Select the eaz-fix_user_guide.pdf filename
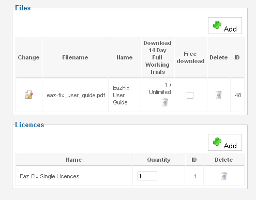The height and width of the screenshot is (200, 256). (x=76, y=95)
